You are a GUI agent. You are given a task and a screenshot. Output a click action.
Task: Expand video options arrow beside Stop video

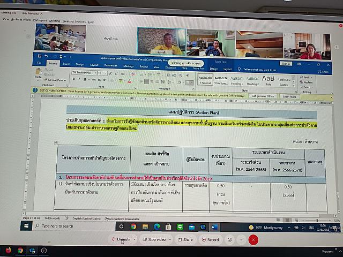click(x=169, y=239)
